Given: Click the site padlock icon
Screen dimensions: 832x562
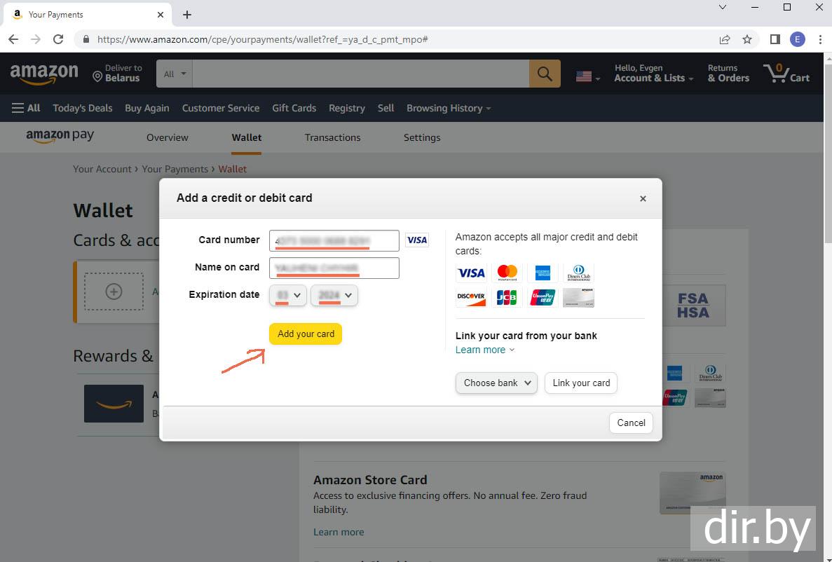Looking at the screenshot, I should (x=86, y=39).
